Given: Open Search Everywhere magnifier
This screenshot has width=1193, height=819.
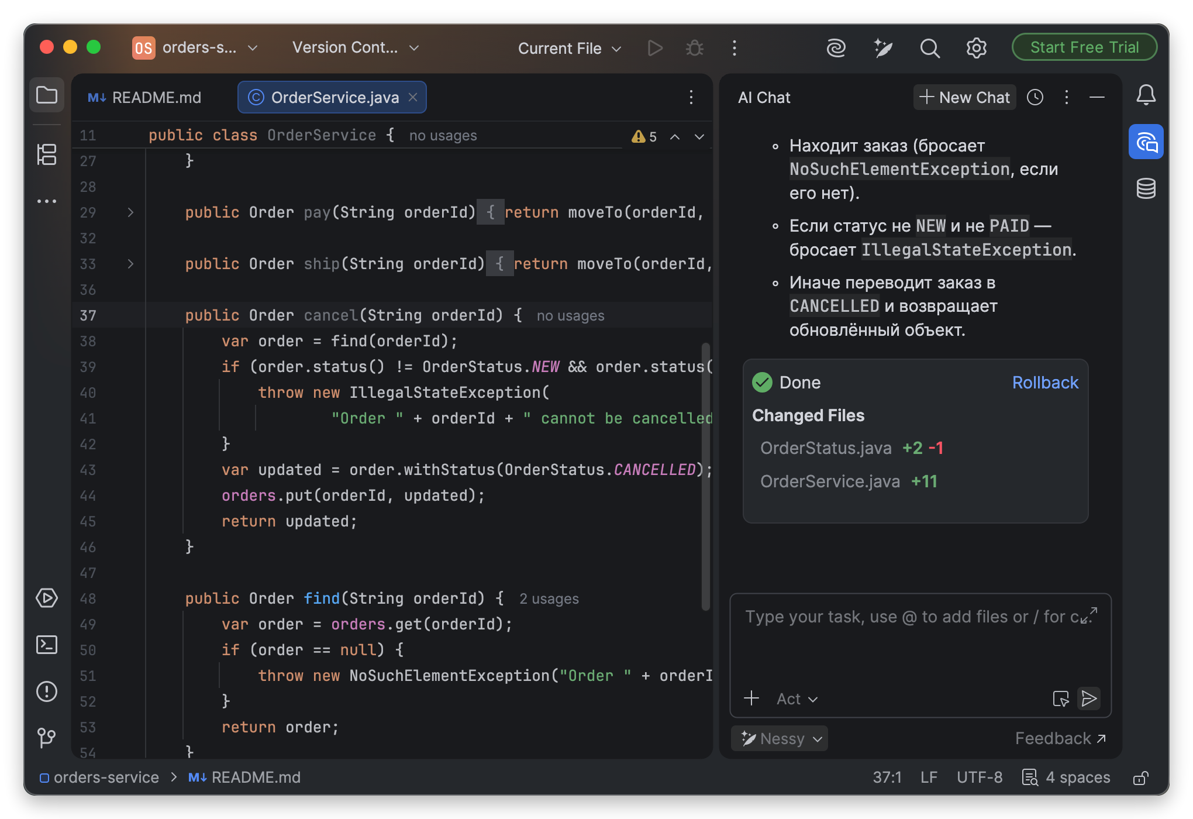Looking at the screenshot, I should pos(930,48).
